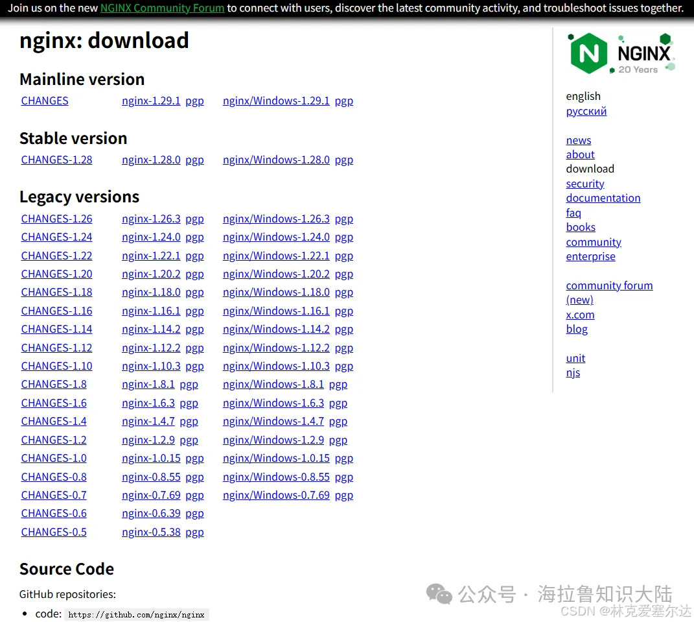Download nginx-1.8.1

(x=148, y=385)
